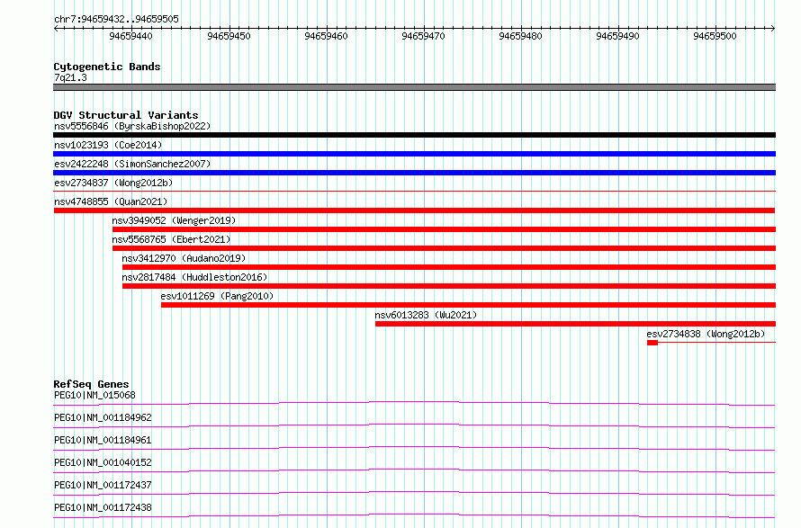
Task: Open variant nsv2817484 (Huddleston2016) label
Action: pos(194,277)
